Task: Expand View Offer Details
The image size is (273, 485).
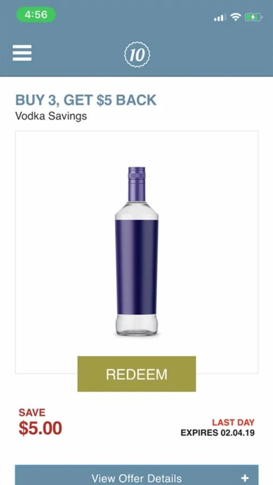Action: (137, 475)
